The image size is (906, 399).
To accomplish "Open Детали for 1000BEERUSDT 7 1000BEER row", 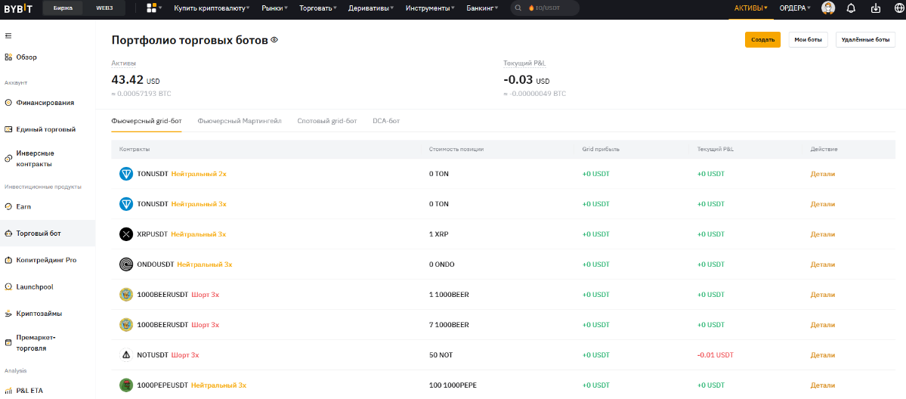I will point(822,324).
